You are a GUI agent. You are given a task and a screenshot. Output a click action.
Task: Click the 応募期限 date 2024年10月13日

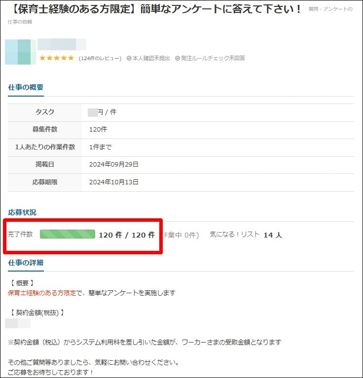(x=114, y=182)
